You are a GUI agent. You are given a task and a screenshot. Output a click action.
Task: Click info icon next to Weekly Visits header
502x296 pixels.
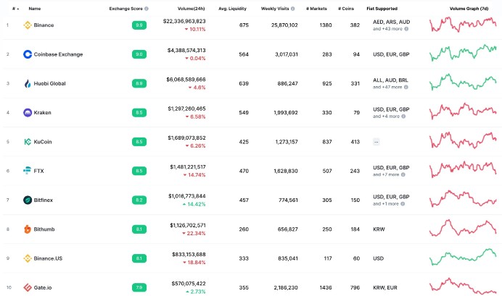pos(292,9)
